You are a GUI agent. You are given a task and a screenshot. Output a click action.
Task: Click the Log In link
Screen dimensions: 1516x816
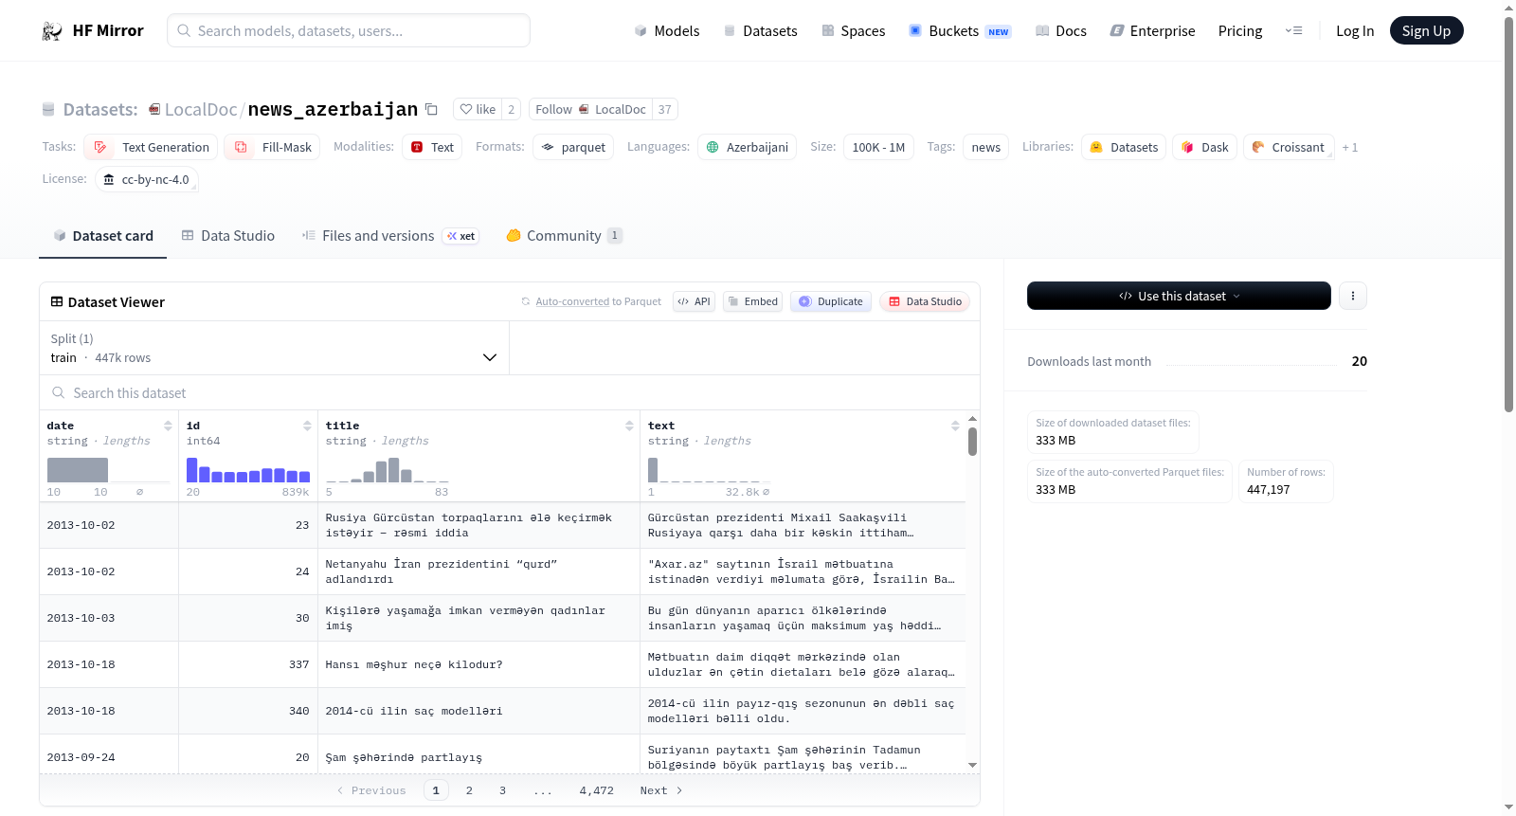pyautogui.click(x=1355, y=31)
